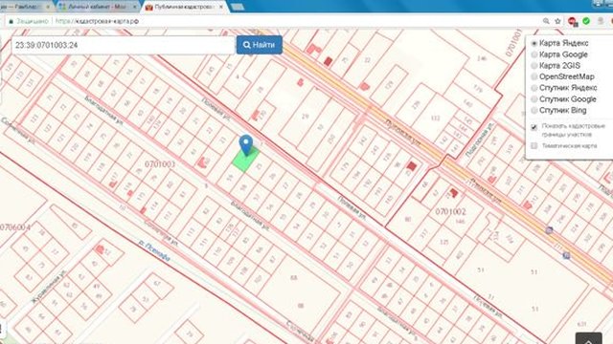Bookmark page with the star icon
This screenshot has width=613, height=344.
pyautogui.click(x=557, y=21)
